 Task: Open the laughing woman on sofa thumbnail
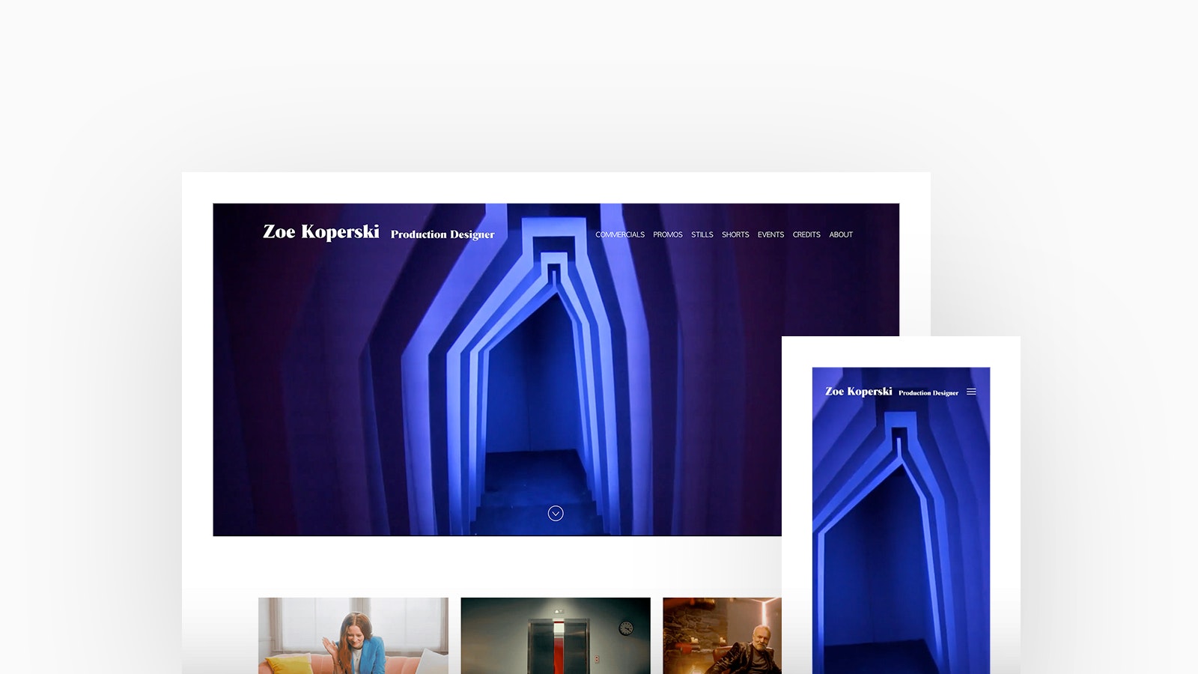[353, 636]
